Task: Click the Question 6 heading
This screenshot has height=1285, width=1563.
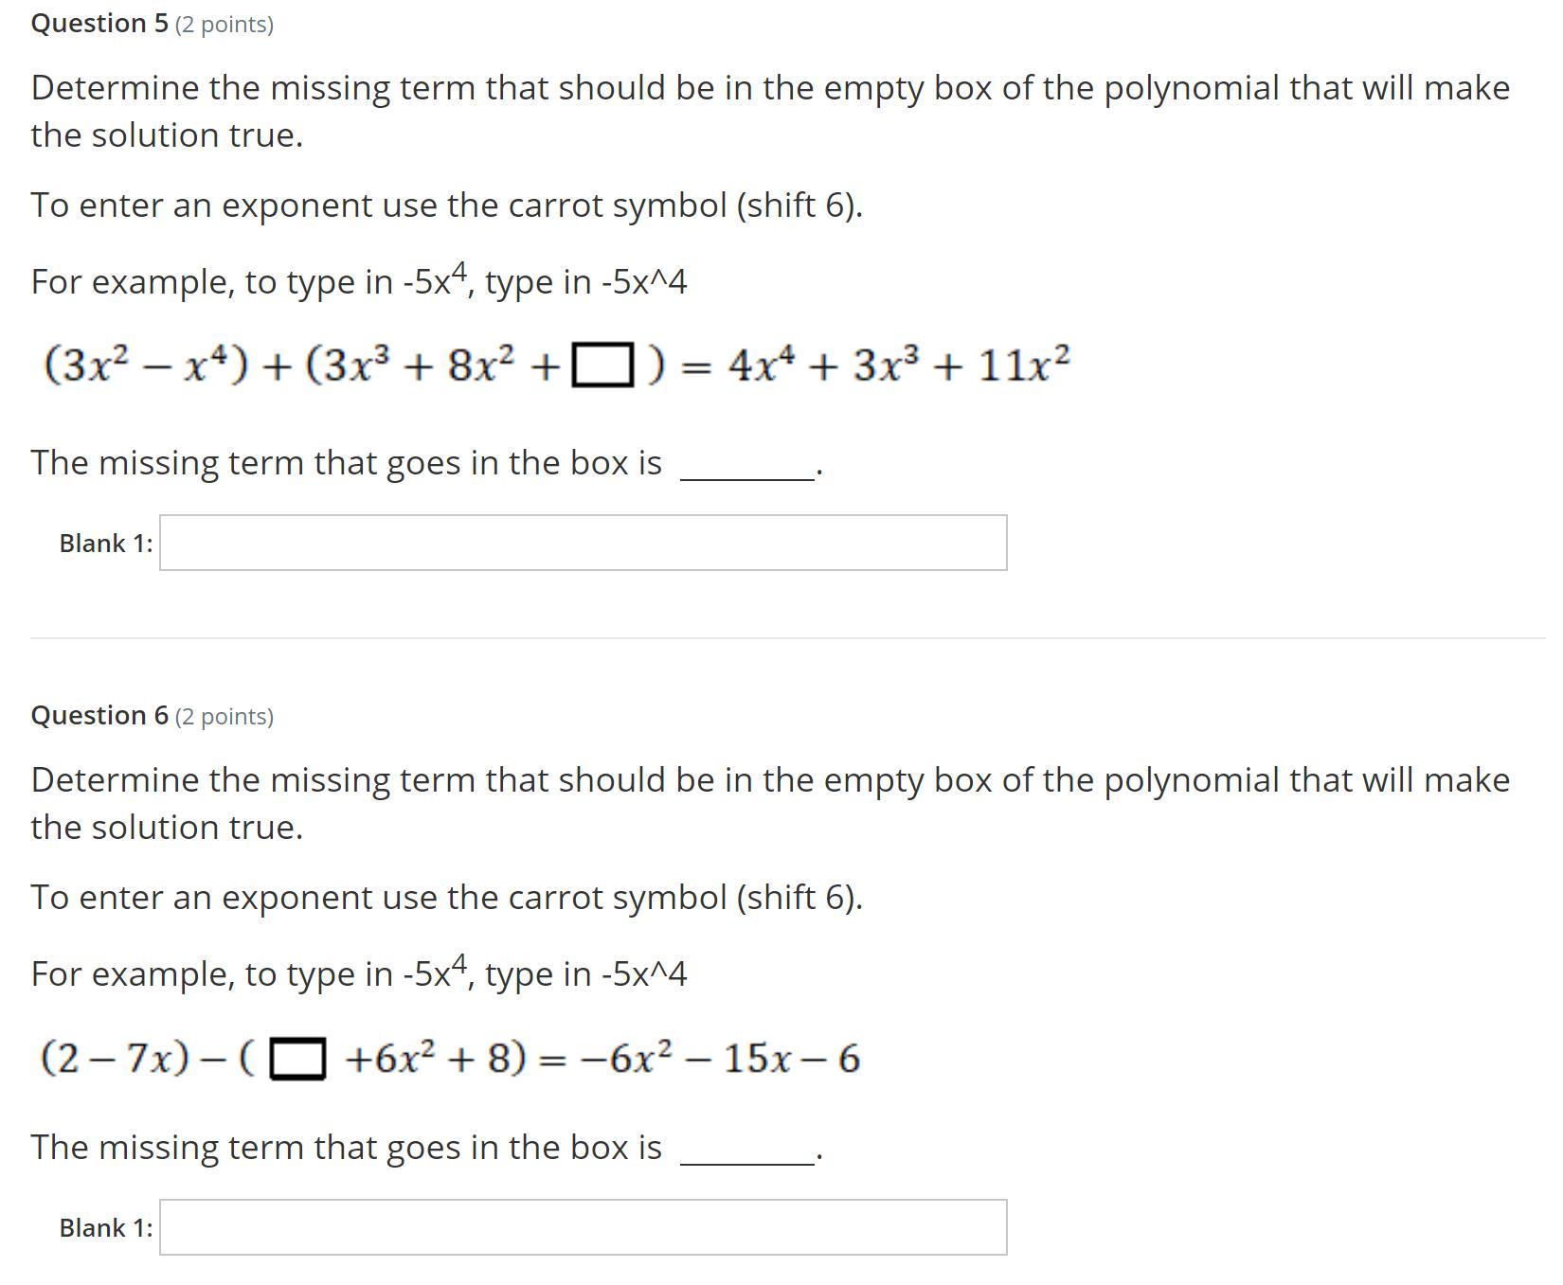Action: tap(99, 716)
